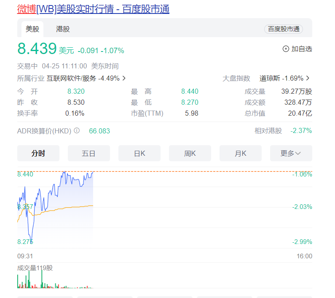Click the 最高 value 8.440
335x298 pixels.
point(190,92)
